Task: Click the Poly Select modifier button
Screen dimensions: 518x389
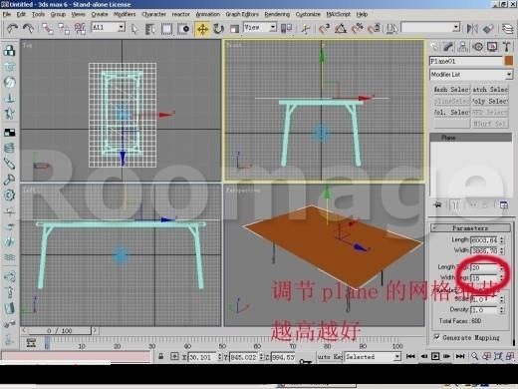Action: coord(490,101)
